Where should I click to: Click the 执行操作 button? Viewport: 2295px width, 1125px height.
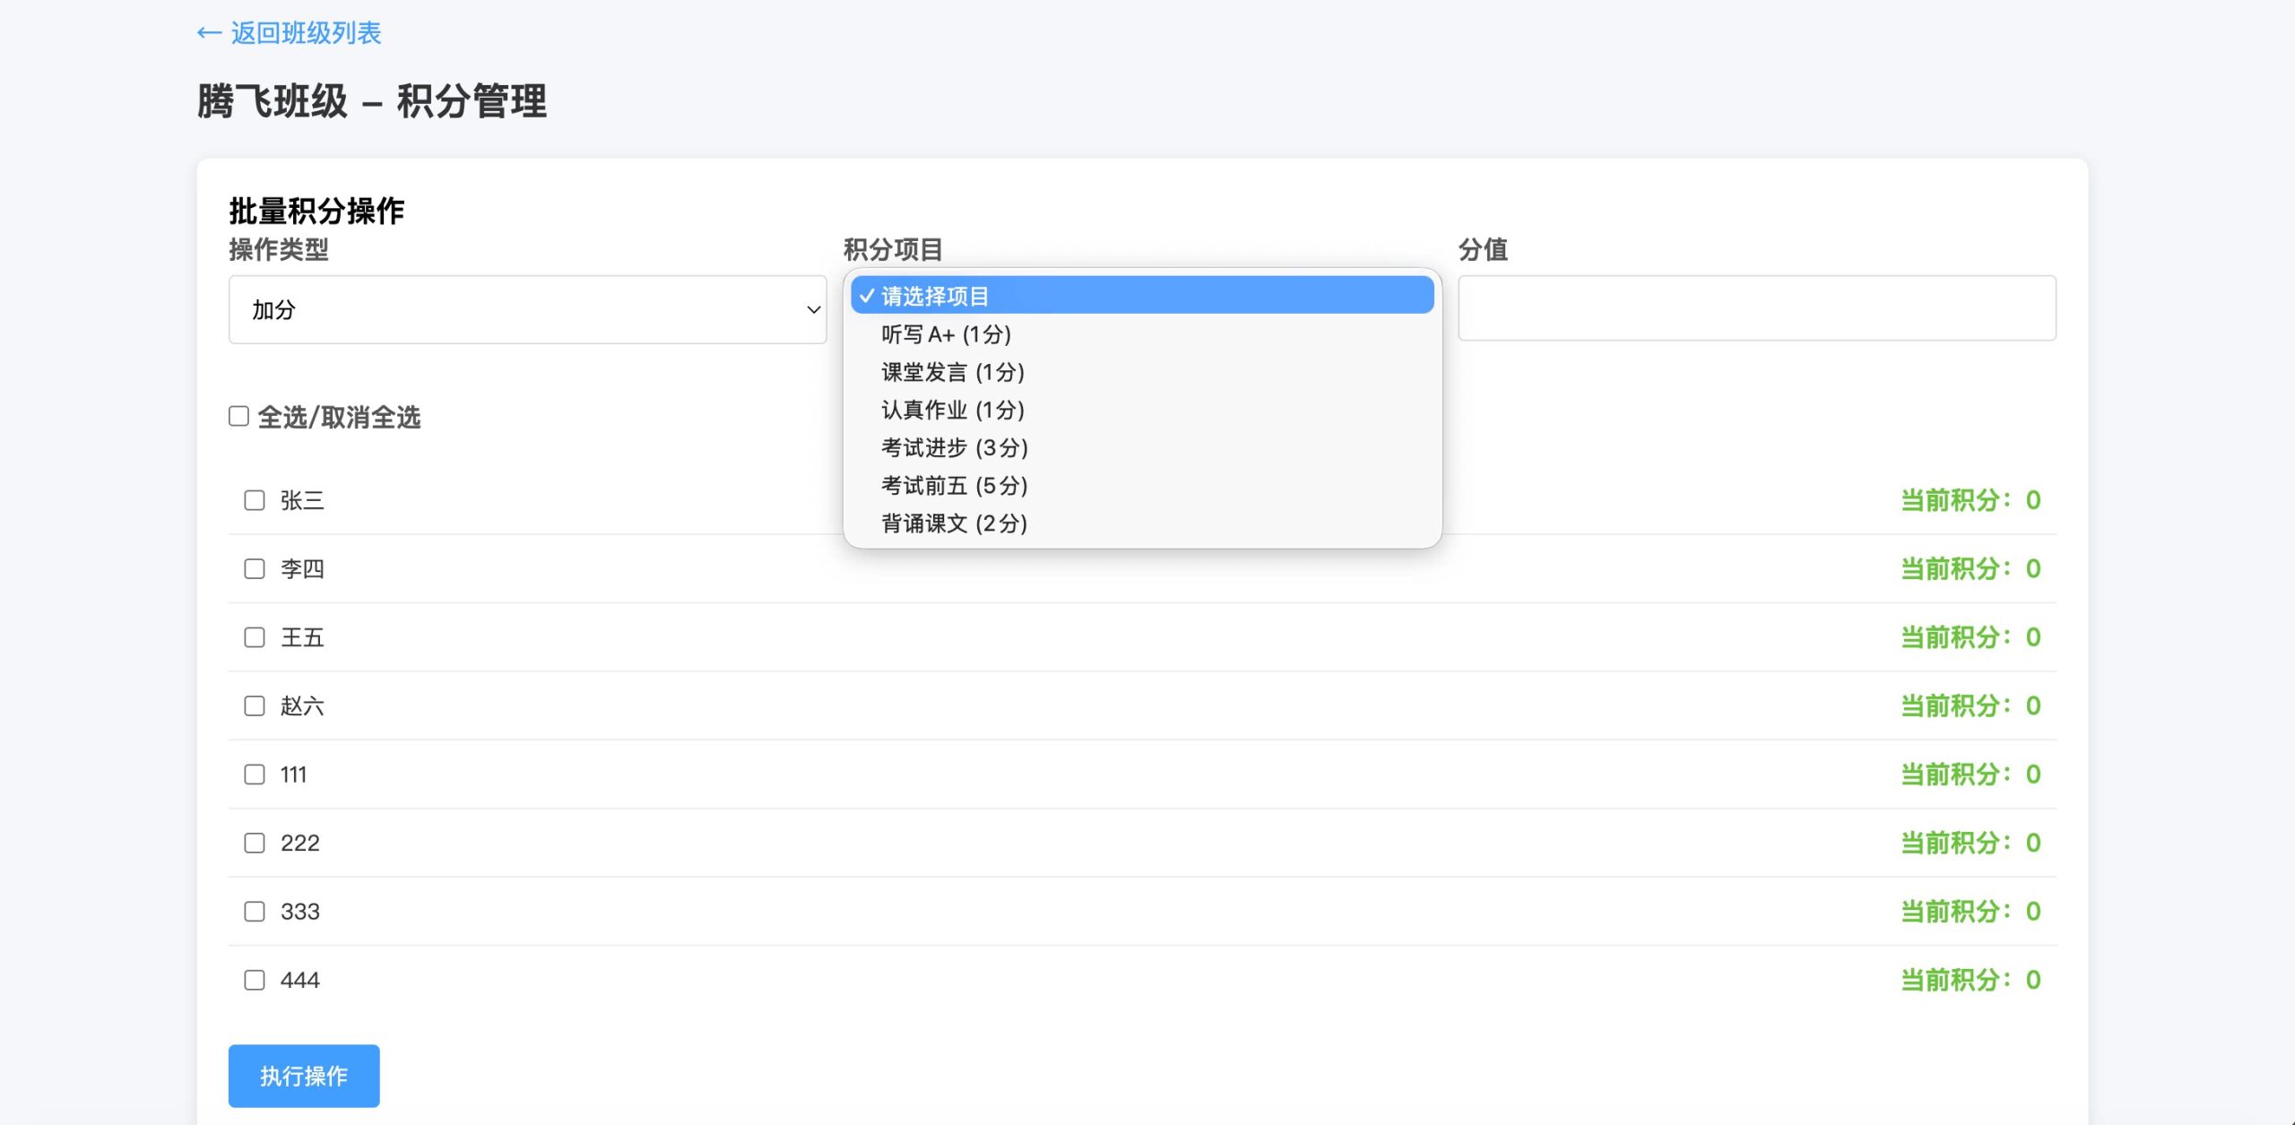point(304,1076)
